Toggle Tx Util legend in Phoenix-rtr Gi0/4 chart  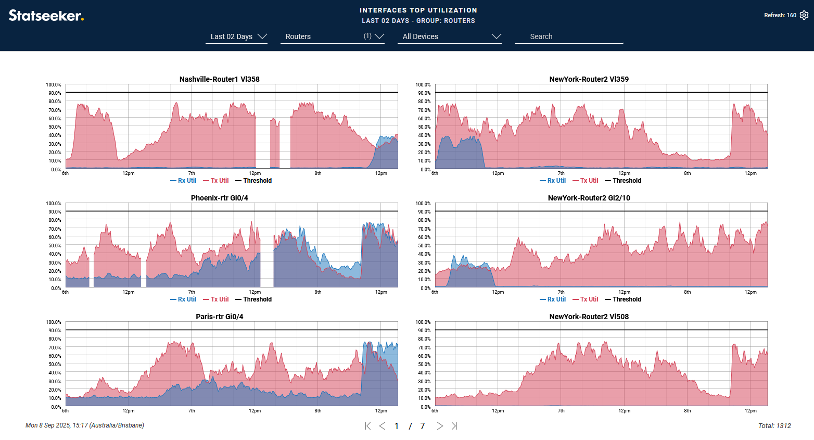coord(216,299)
